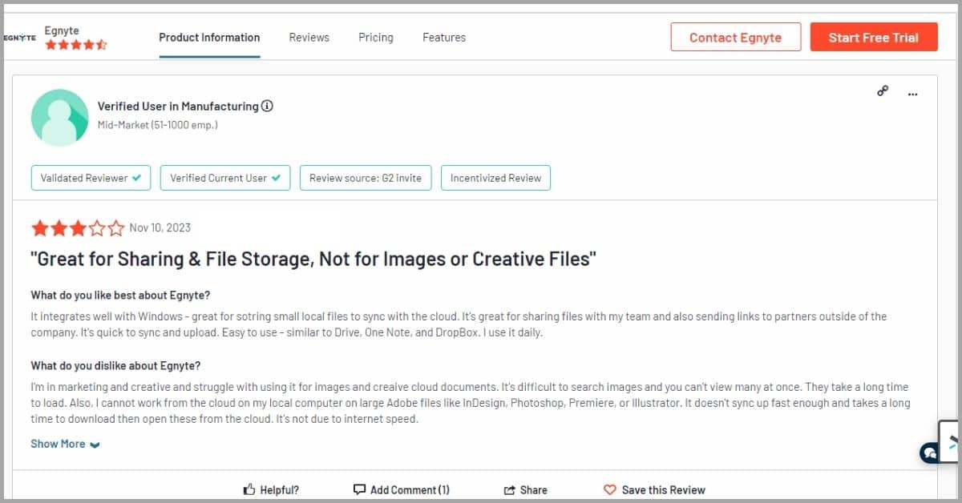This screenshot has height=503, width=962.
Task: Click the Egnyte star rating
Action: (76, 46)
